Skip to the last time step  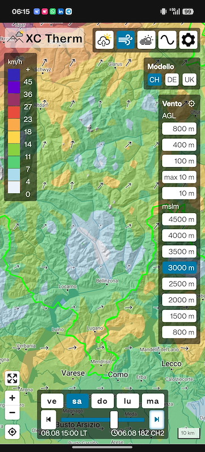click(156, 419)
